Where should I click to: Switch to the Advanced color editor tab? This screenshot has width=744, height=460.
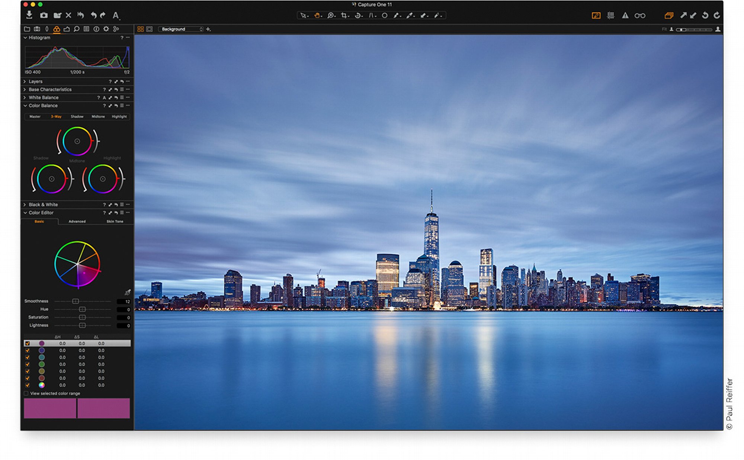click(x=77, y=221)
